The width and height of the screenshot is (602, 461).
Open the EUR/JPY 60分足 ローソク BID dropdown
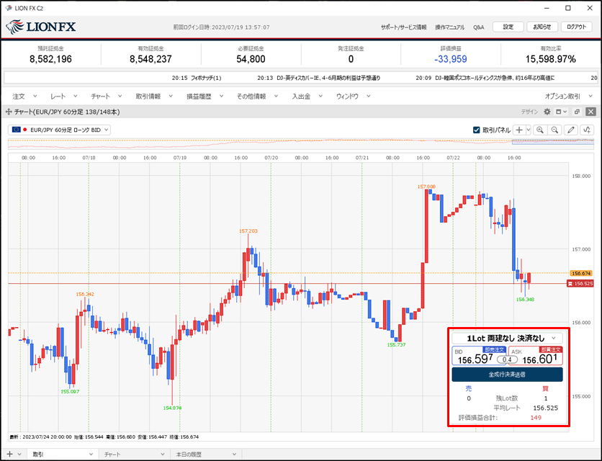[x=59, y=130]
